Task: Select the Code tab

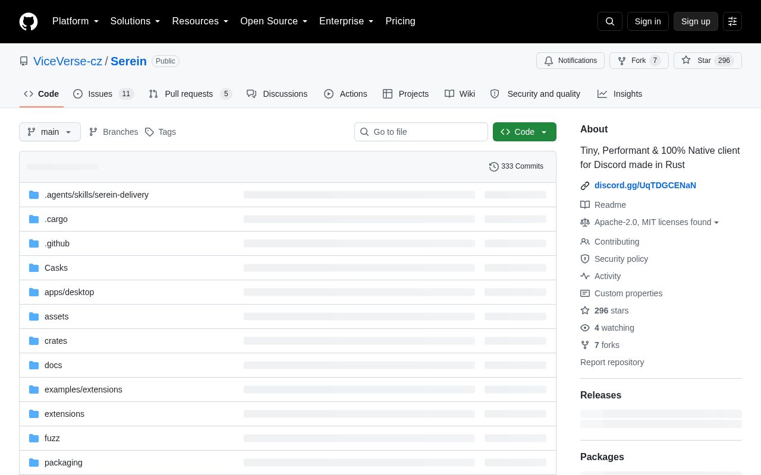Action: 42,94
